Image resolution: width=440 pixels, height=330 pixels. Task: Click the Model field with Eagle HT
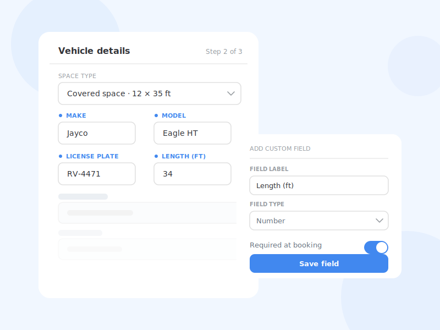[x=193, y=133]
